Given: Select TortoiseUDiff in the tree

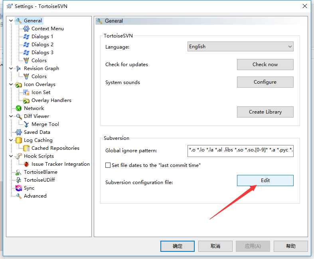Looking at the screenshot, I should 39,180.
